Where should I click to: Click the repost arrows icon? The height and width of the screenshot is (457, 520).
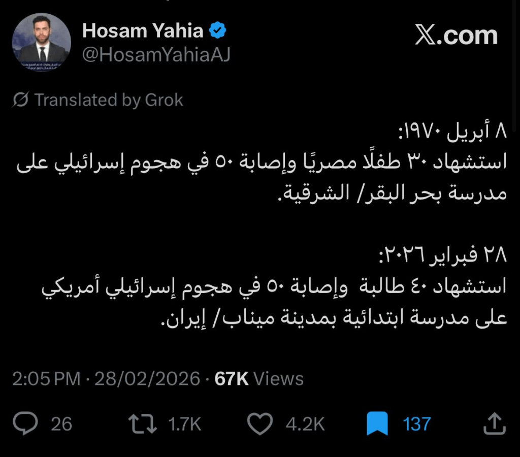[x=143, y=423]
